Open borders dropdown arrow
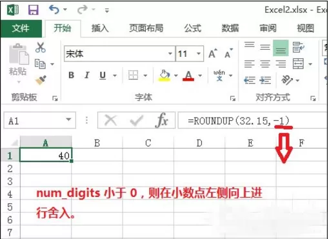This screenshot has height=239, width=329. pyautogui.click(x=145, y=76)
